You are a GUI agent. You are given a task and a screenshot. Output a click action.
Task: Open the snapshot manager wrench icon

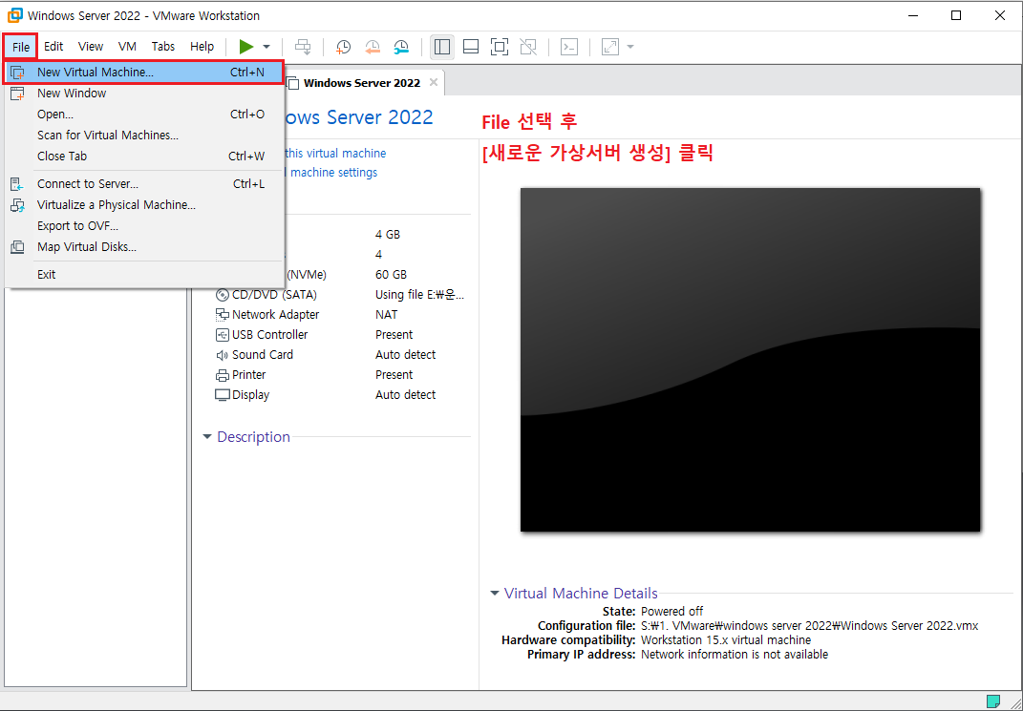401,47
